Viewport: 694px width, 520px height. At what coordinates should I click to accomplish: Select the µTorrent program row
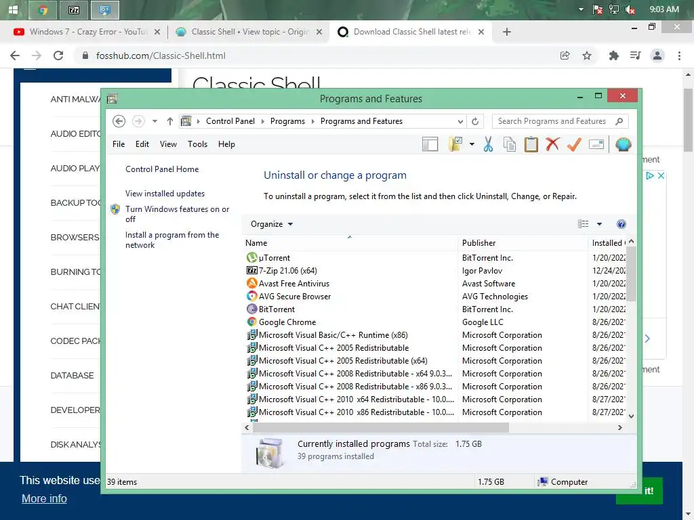[436, 258]
